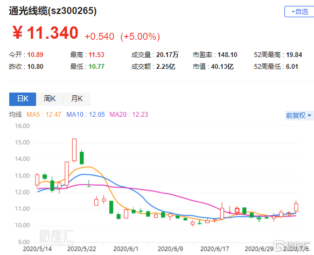Click the 52周最高 : 19.84 value
Viewport: 314px width, 255px height.
coord(278,55)
